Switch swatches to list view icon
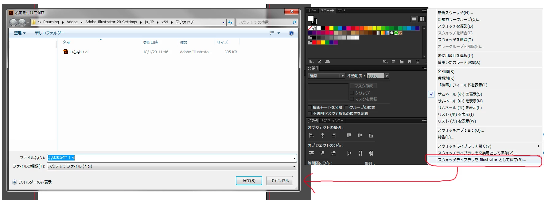 click(414, 19)
